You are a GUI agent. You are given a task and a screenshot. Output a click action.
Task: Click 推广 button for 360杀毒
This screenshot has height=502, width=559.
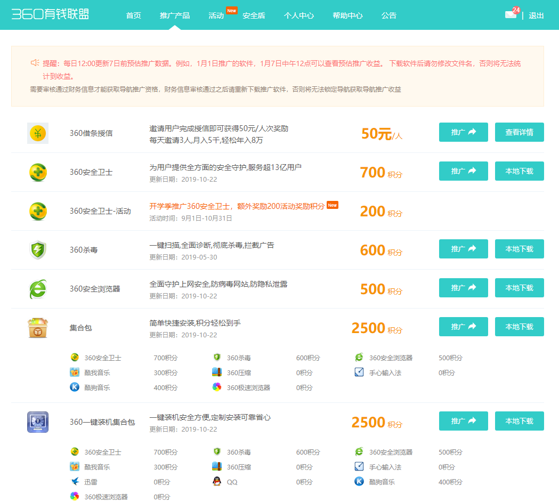tap(464, 249)
